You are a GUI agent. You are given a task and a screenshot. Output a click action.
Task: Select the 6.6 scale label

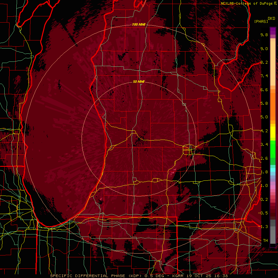pos(264,90)
